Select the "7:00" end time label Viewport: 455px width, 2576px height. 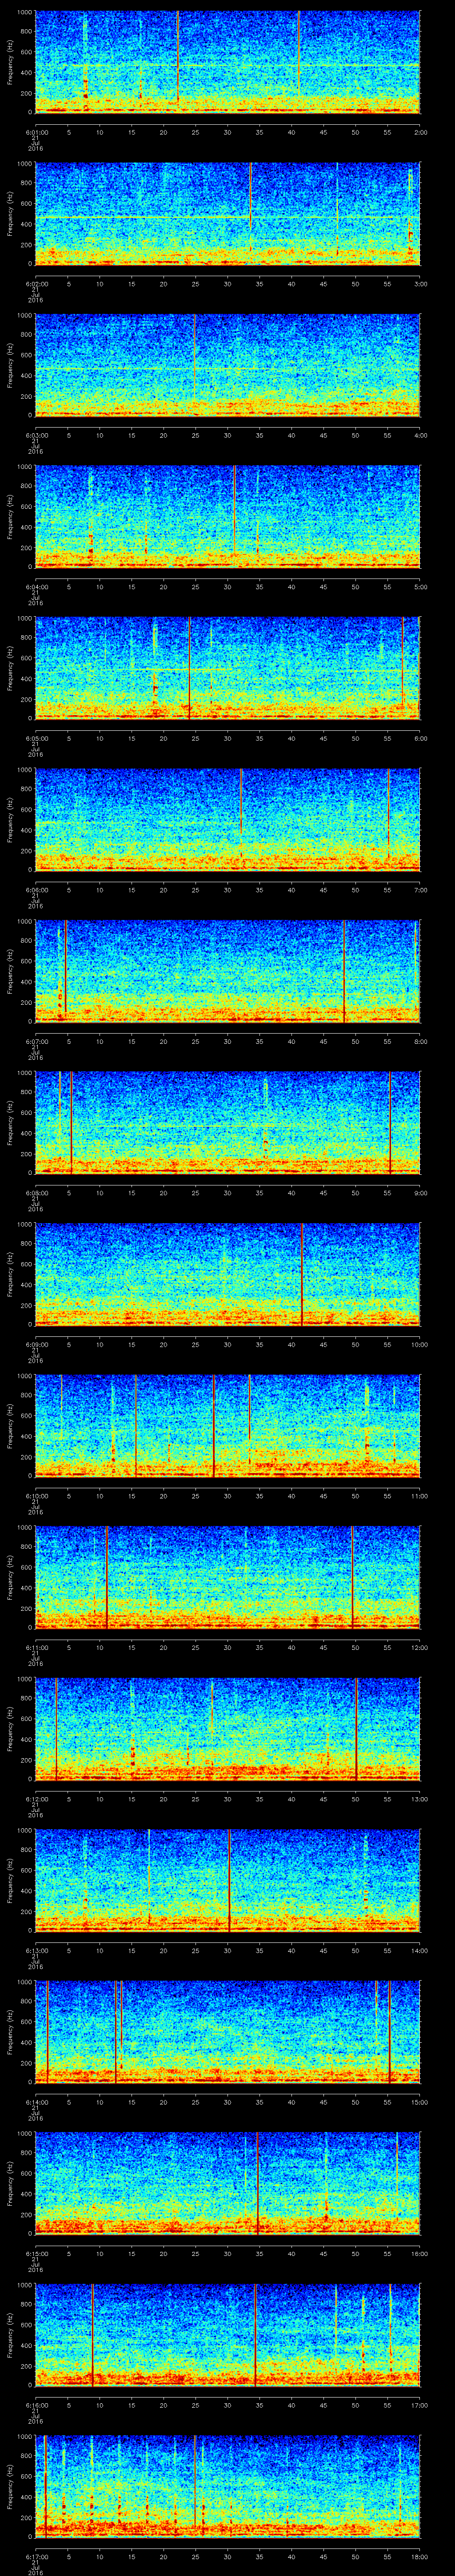(420, 890)
